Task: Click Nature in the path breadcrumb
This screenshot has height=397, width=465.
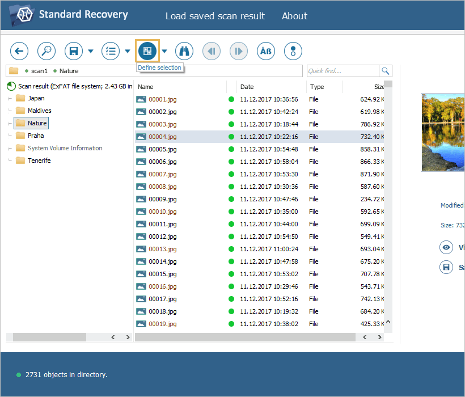Action: pos(69,71)
